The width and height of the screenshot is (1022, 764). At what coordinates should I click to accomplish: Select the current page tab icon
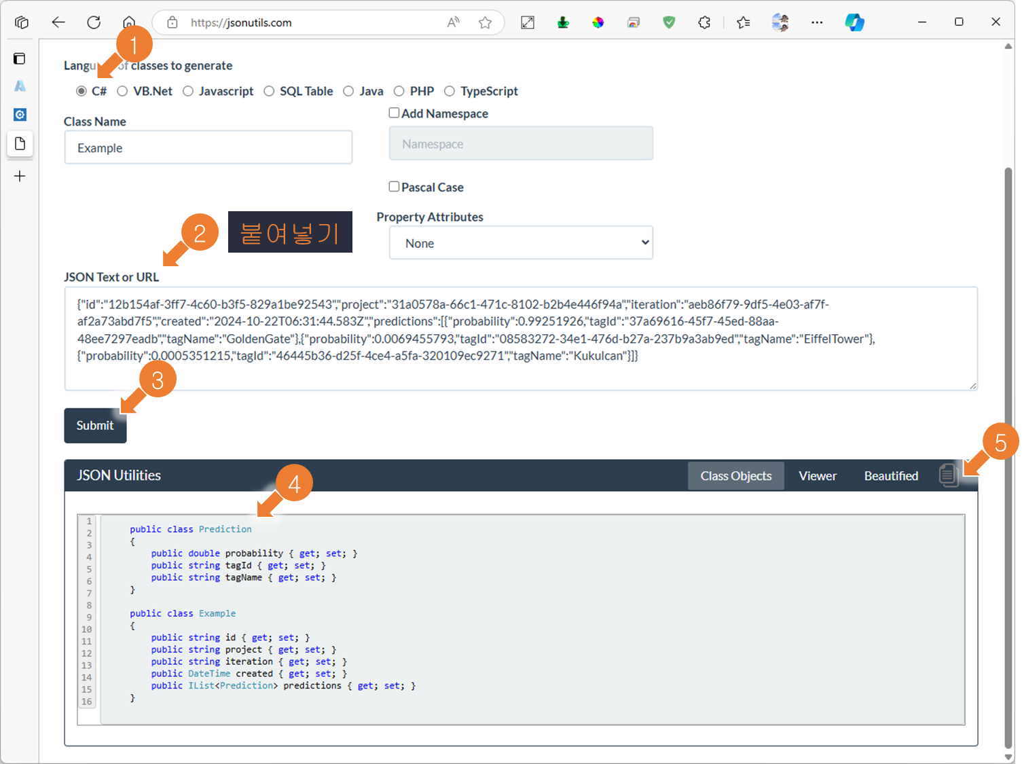[x=20, y=143]
